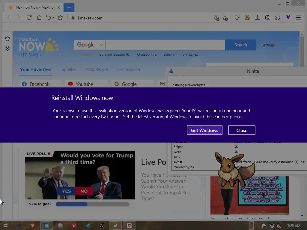
Task: Show hidden system tray icons
Action: pyautogui.click(x=257, y=226)
